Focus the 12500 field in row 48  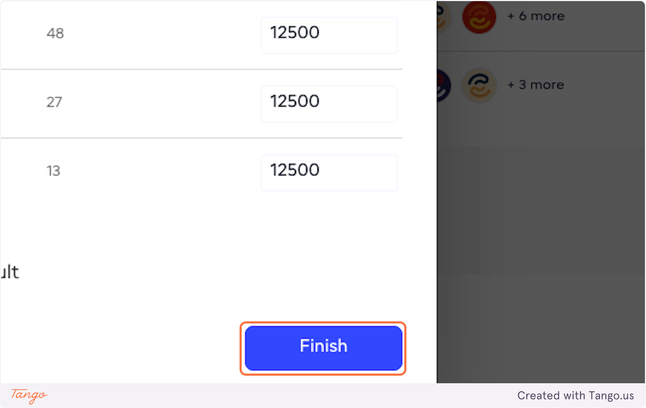click(329, 35)
